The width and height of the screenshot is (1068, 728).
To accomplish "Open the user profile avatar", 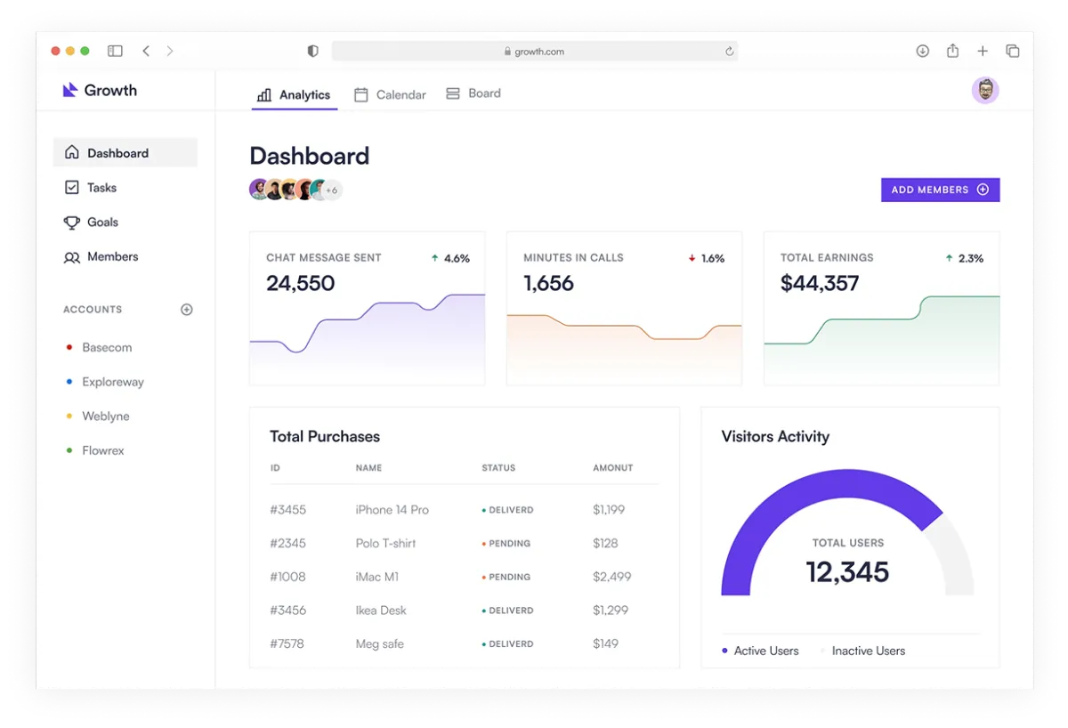I will tap(985, 90).
